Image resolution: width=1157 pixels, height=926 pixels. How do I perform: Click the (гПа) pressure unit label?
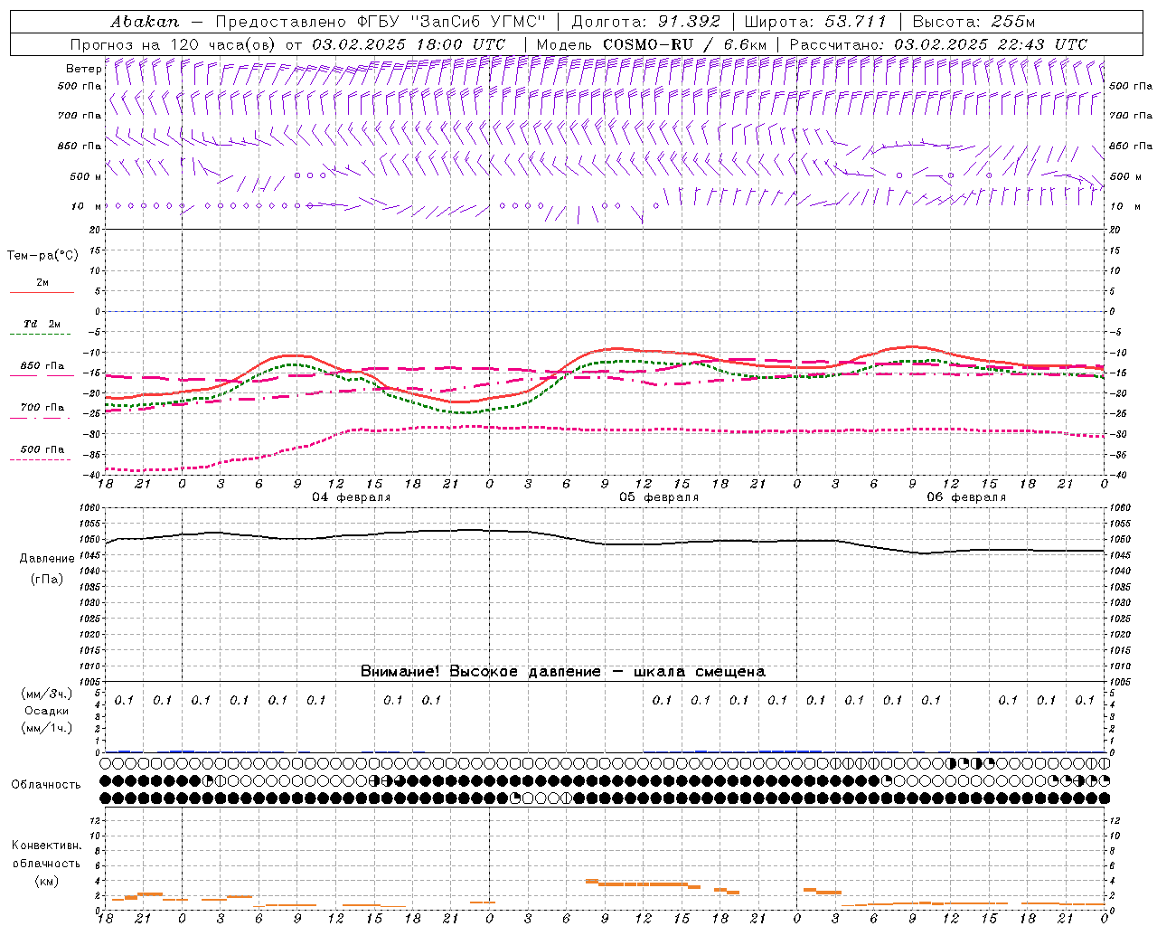point(47,580)
